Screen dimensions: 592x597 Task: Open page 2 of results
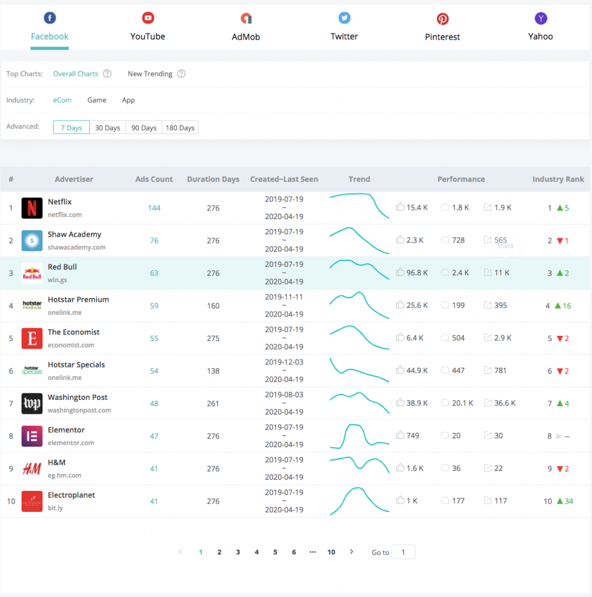point(220,552)
